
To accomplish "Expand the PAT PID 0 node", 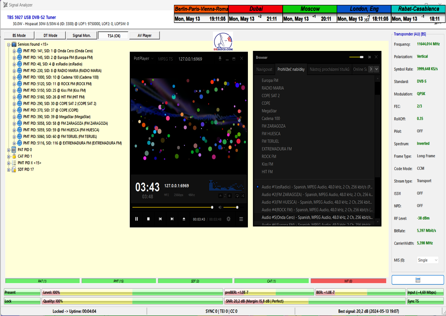I will pyautogui.click(x=9, y=149).
